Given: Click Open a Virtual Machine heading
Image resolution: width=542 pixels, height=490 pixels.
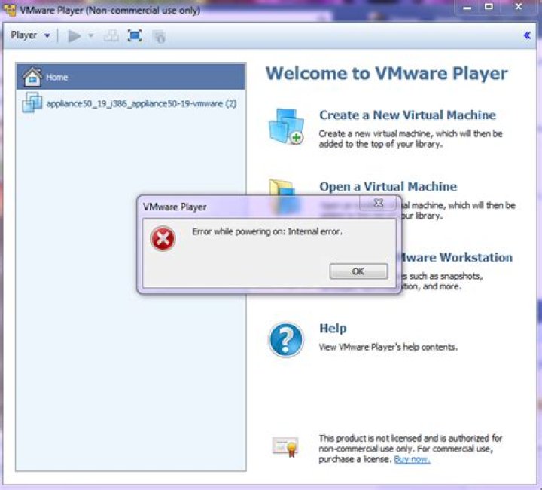Looking at the screenshot, I should click(388, 186).
